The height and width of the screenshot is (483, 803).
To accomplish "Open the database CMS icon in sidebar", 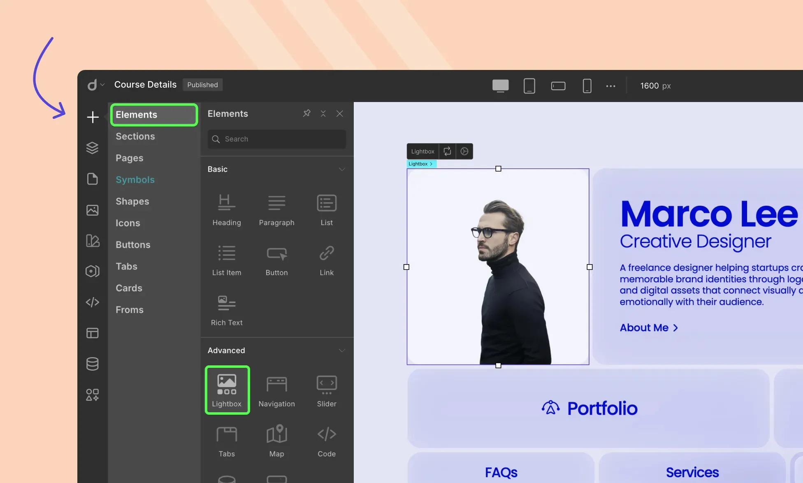I will coord(93,364).
